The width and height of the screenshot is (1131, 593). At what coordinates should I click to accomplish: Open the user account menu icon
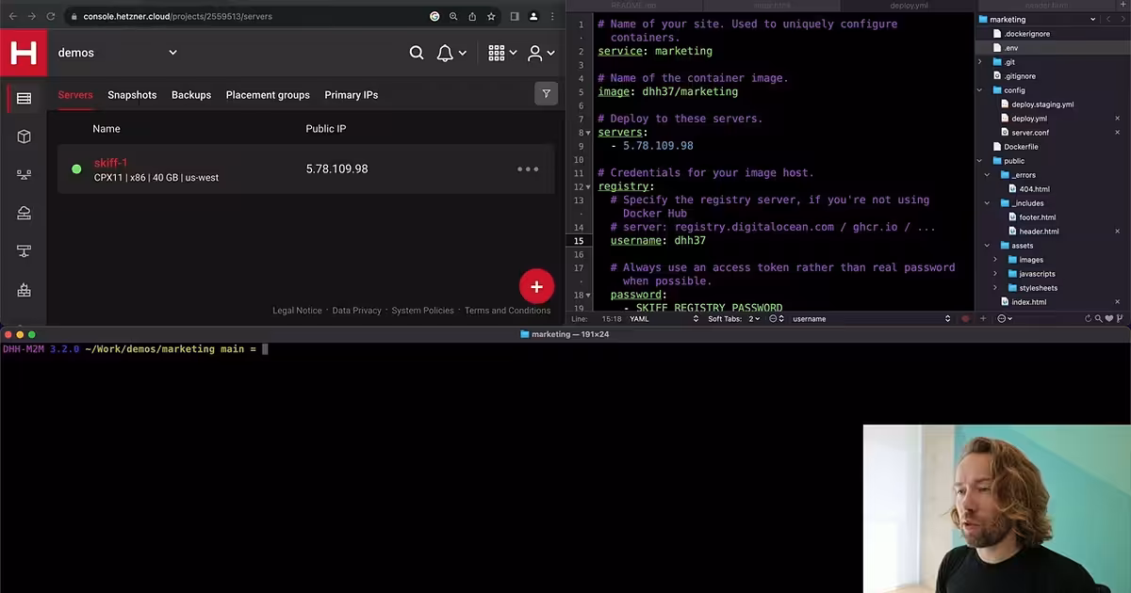pyautogui.click(x=534, y=53)
